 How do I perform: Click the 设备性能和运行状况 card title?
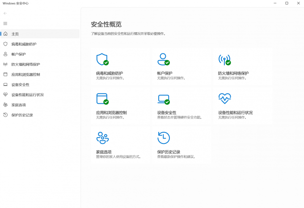coord(235,113)
